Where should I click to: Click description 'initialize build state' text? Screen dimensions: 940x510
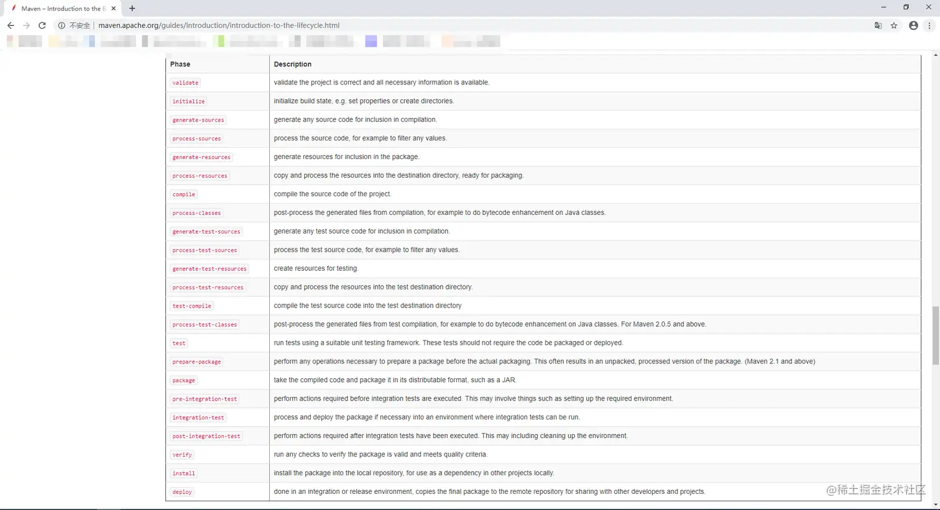[364, 101]
